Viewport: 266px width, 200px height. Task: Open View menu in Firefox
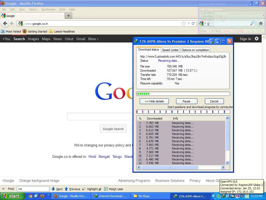click(22, 9)
